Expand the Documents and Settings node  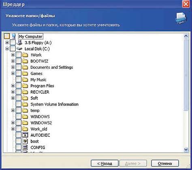click(13, 67)
